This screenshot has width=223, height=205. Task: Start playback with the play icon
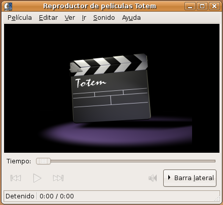click(x=37, y=178)
